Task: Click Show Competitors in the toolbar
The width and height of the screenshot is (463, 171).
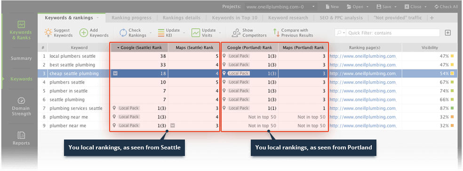Action: 249,33
